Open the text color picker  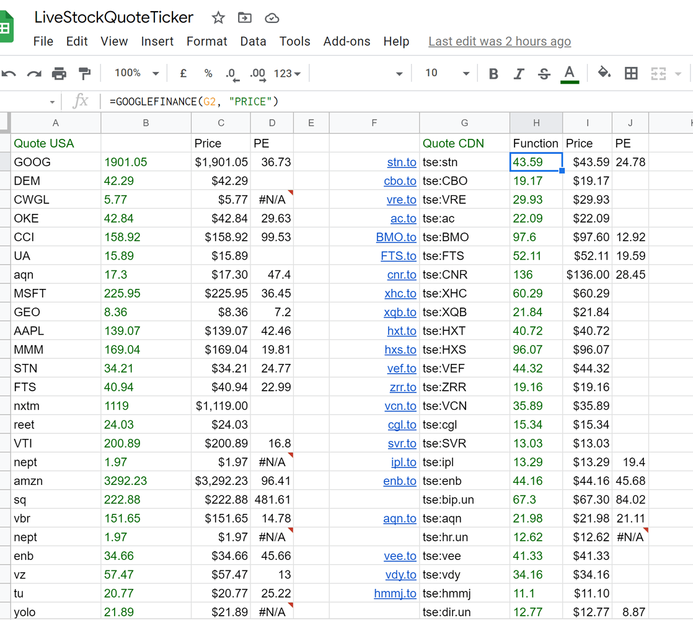tap(570, 74)
